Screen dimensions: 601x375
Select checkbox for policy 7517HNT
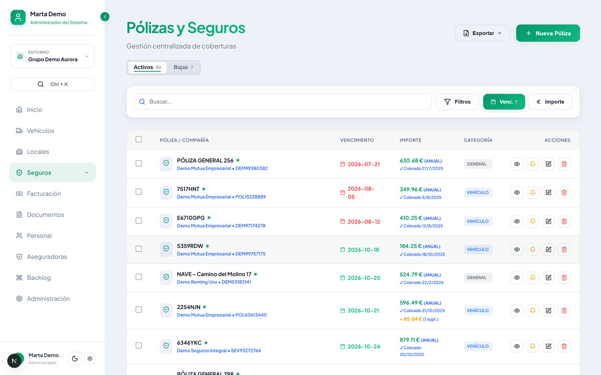(x=139, y=192)
